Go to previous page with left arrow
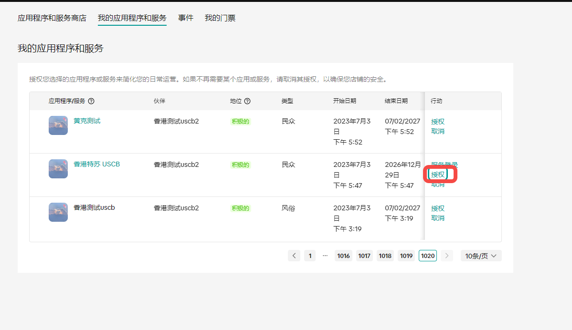 point(294,256)
